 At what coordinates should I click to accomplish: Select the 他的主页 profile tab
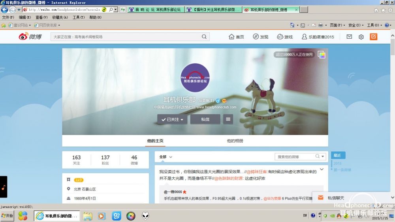[x=155, y=141]
